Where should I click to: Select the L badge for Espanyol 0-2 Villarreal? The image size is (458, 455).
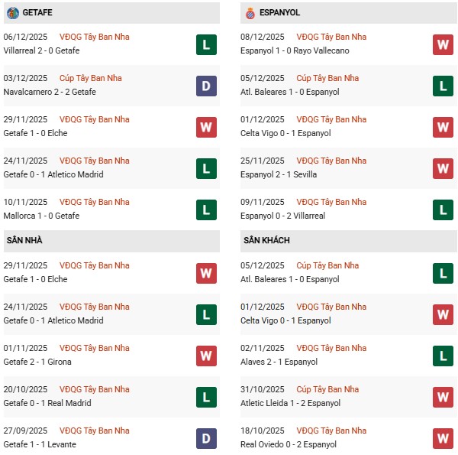(x=443, y=210)
